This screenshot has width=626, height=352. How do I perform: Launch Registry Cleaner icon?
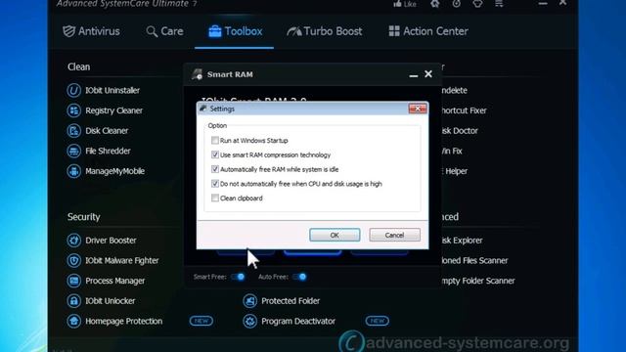tap(74, 110)
